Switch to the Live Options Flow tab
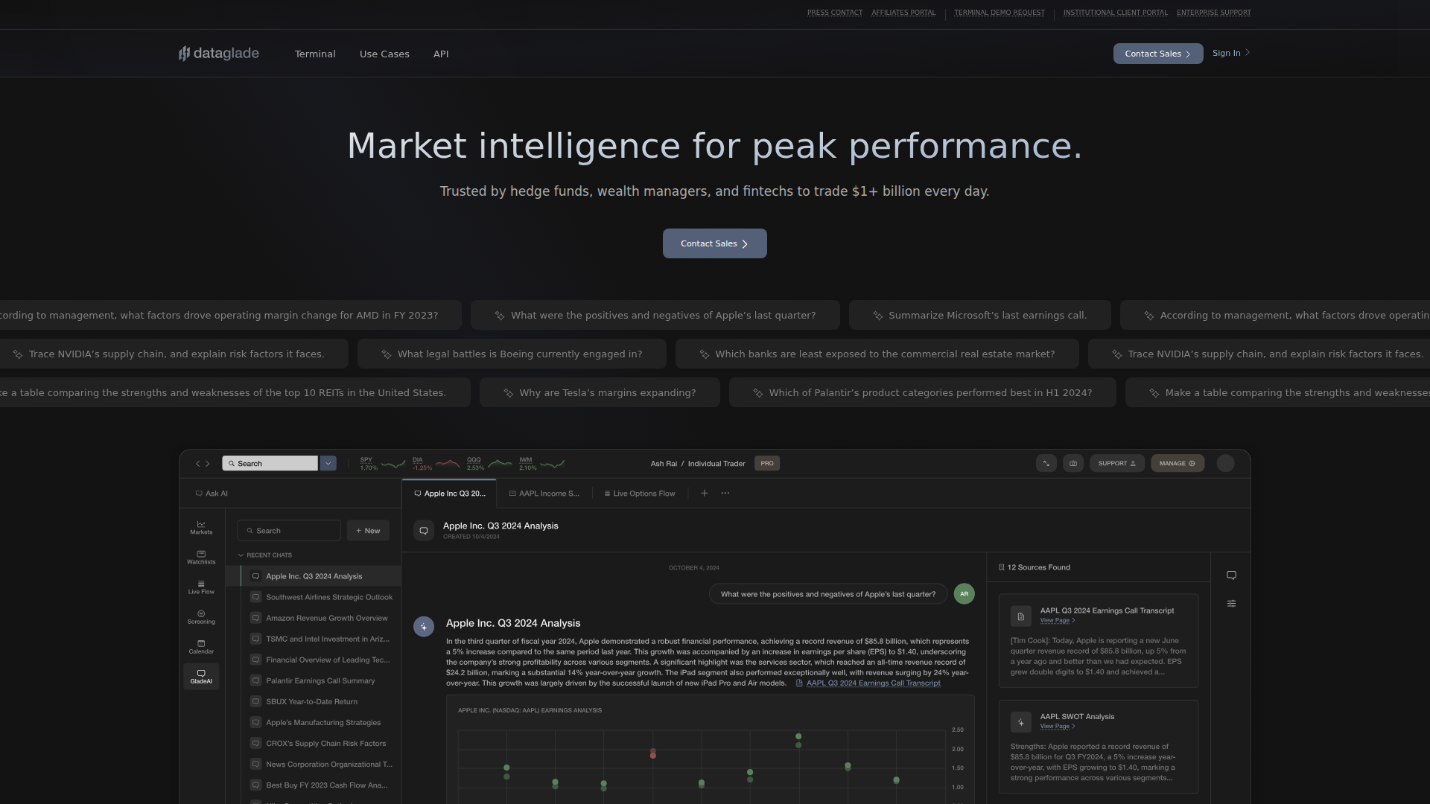The height and width of the screenshot is (804, 1430). [x=640, y=494]
